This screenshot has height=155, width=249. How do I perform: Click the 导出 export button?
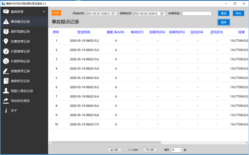click(238, 14)
